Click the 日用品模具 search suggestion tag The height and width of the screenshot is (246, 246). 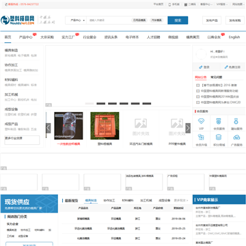(x=139, y=20)
